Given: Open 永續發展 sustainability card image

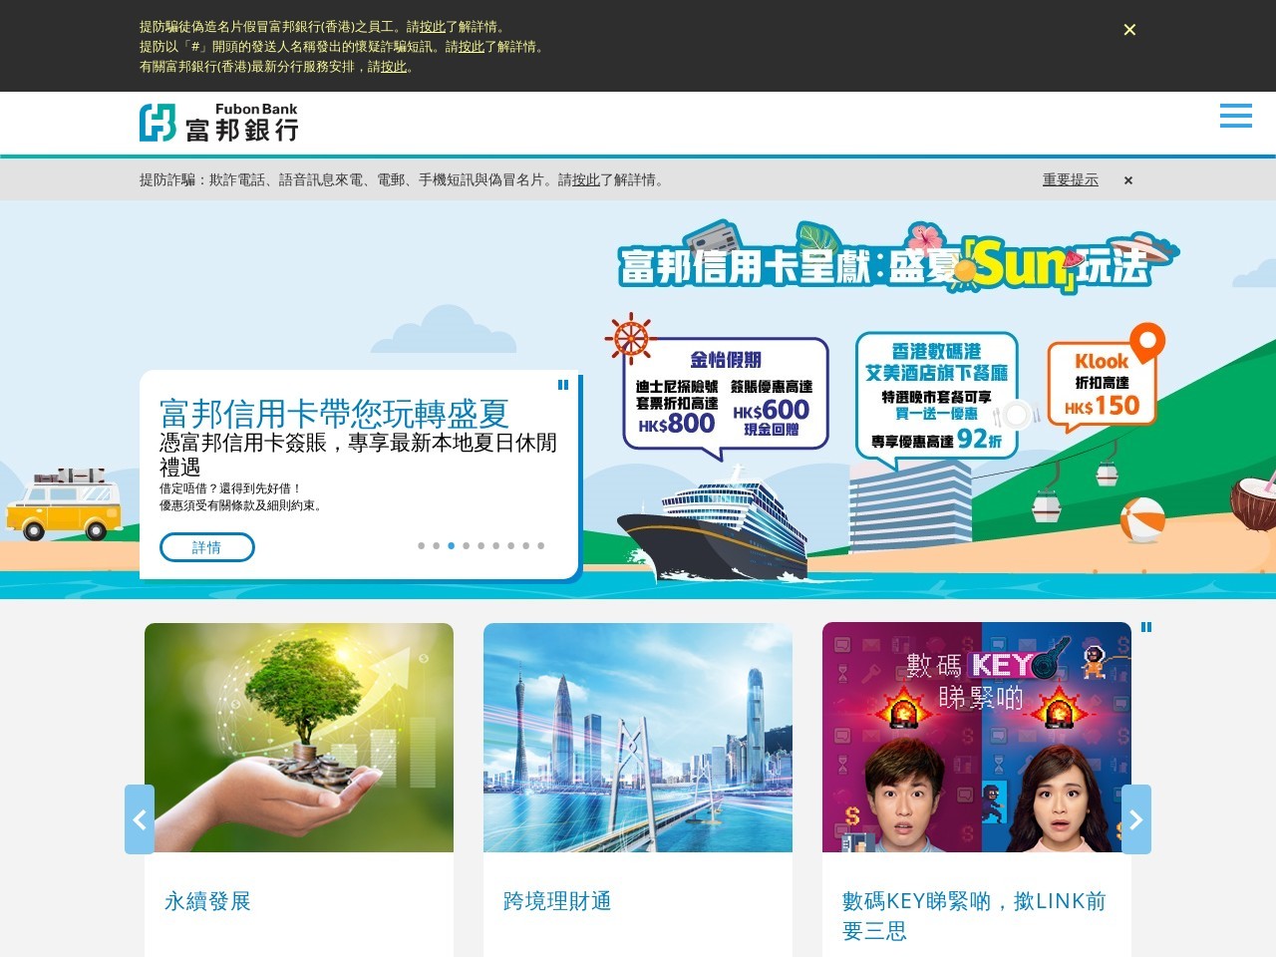Looking at the screenshot, I should click(299, 738).
